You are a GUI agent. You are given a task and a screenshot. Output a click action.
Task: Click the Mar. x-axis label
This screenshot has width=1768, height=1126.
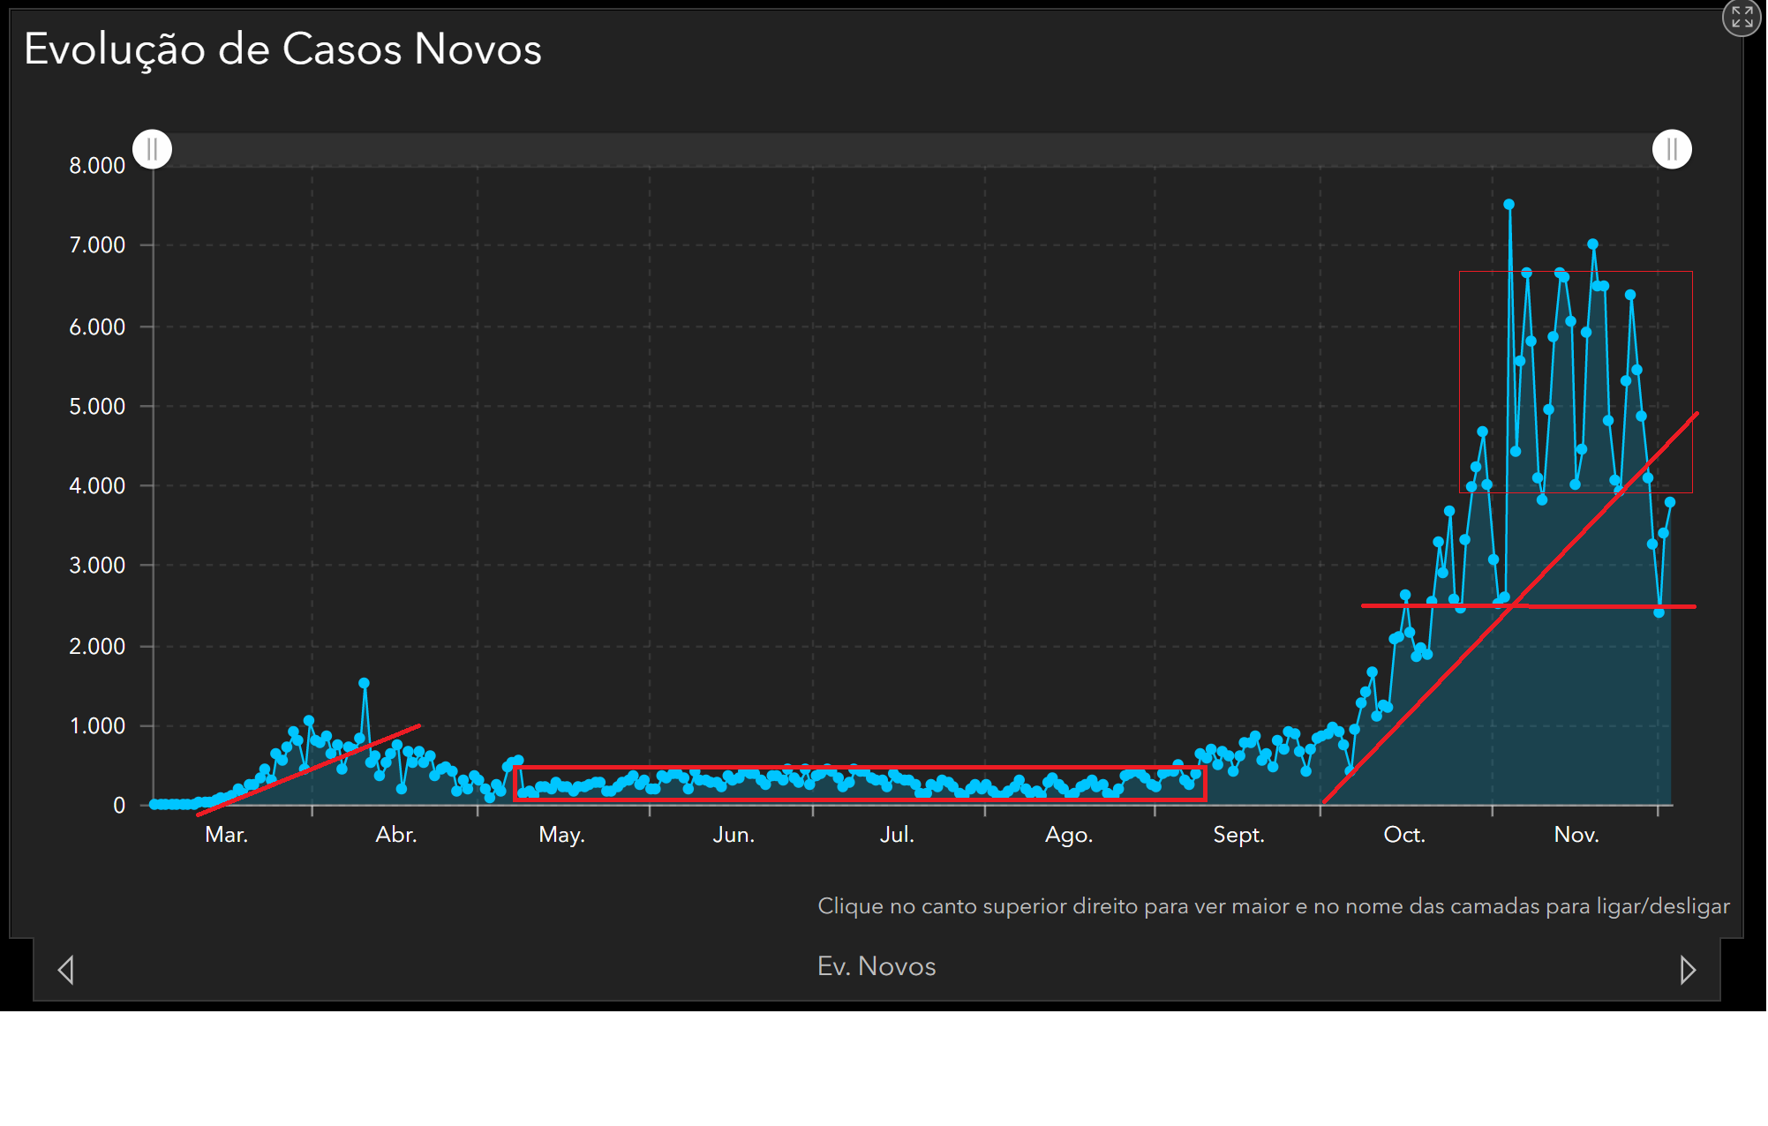tap(226, 835)
